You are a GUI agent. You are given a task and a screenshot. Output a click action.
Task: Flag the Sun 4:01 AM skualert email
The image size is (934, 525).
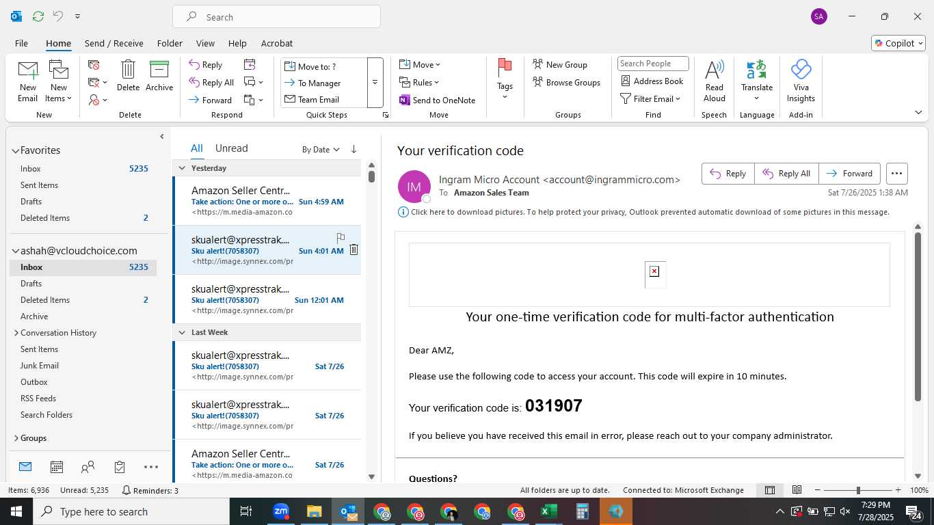(x=341, y=238)
